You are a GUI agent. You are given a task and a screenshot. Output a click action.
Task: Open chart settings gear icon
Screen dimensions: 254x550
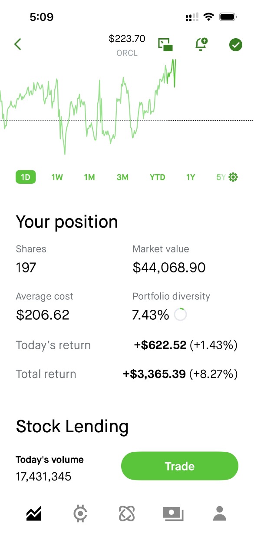pos(233,177)
